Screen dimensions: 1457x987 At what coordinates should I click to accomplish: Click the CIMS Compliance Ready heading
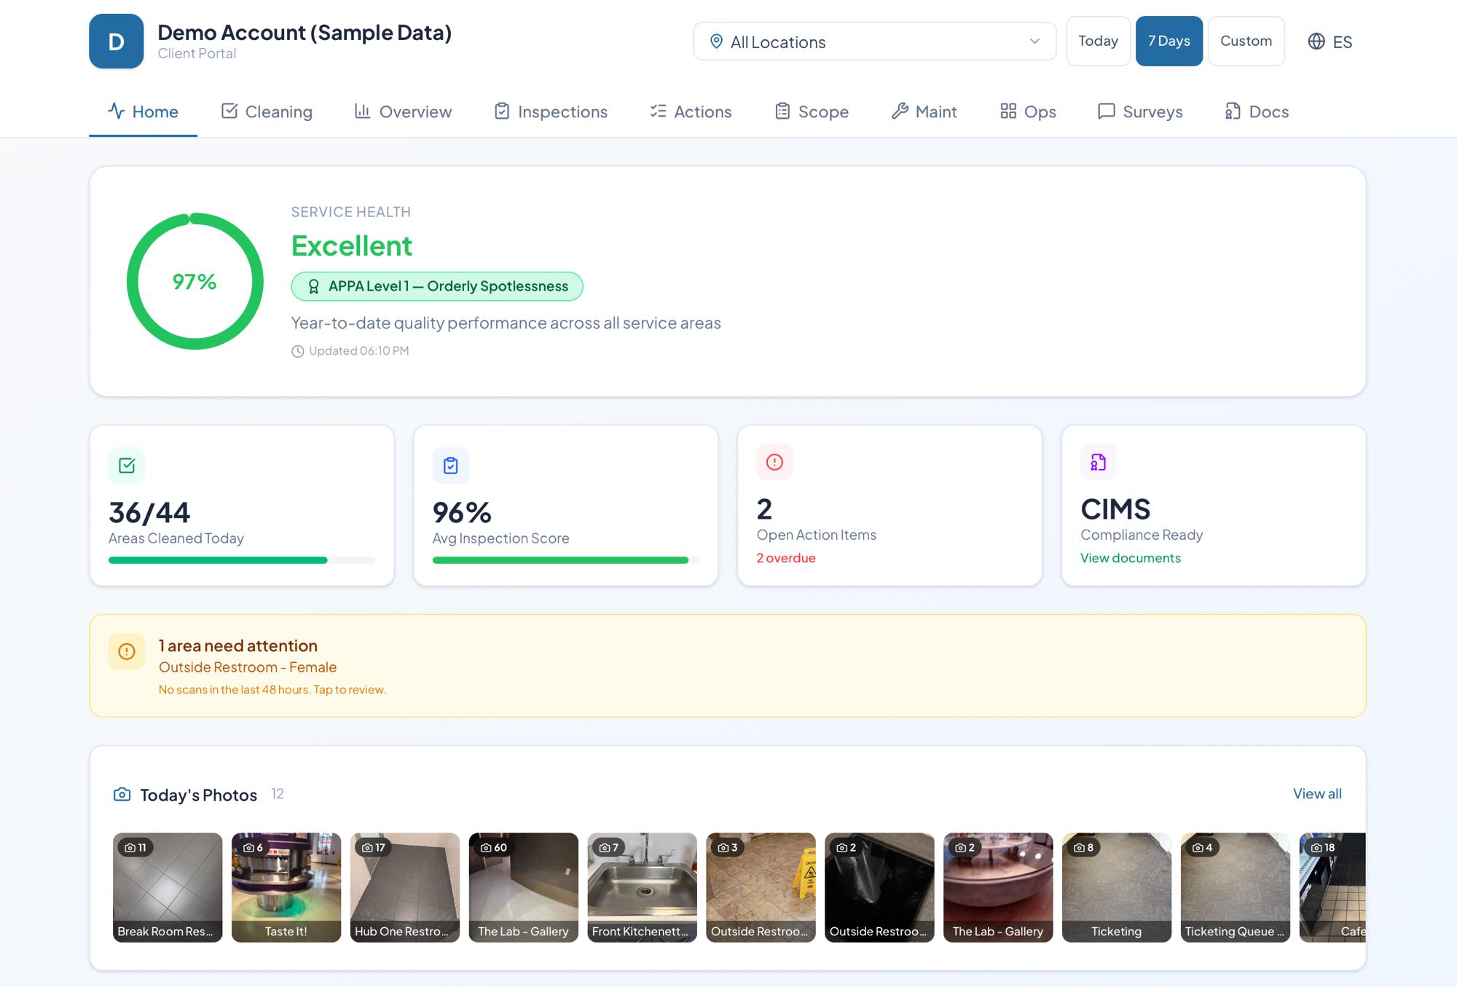pyautogui.click(x=1115, y=509)
